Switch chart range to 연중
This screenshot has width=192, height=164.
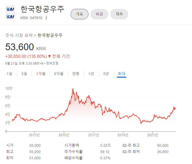pyautogui.click(x=76, y=74)
